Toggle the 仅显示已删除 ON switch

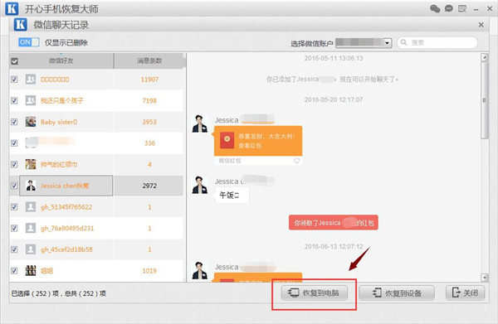[x=28, y=42]
